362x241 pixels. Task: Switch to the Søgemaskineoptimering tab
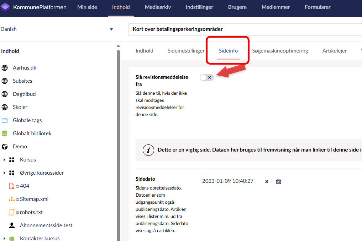280,51
